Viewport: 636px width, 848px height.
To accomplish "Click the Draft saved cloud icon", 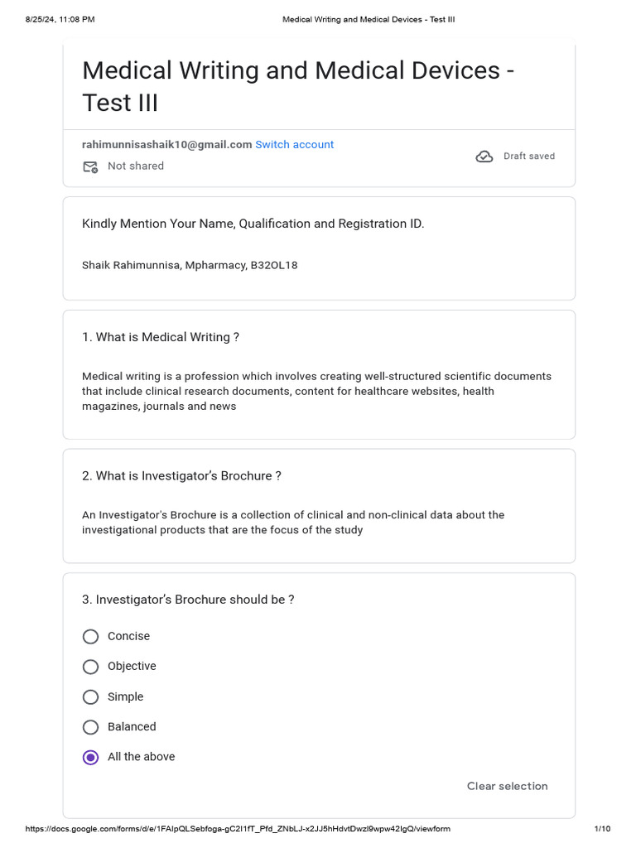I will coord(484,157).
